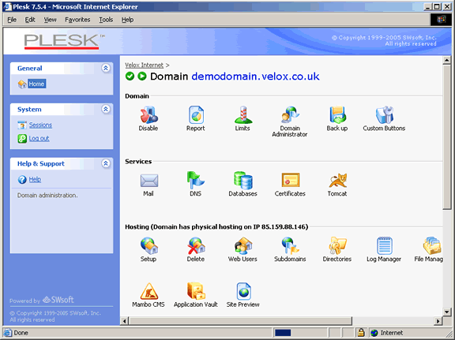Open the Mail service icon
Viewport: 455px width, 340px height.
tap(149, 181)
